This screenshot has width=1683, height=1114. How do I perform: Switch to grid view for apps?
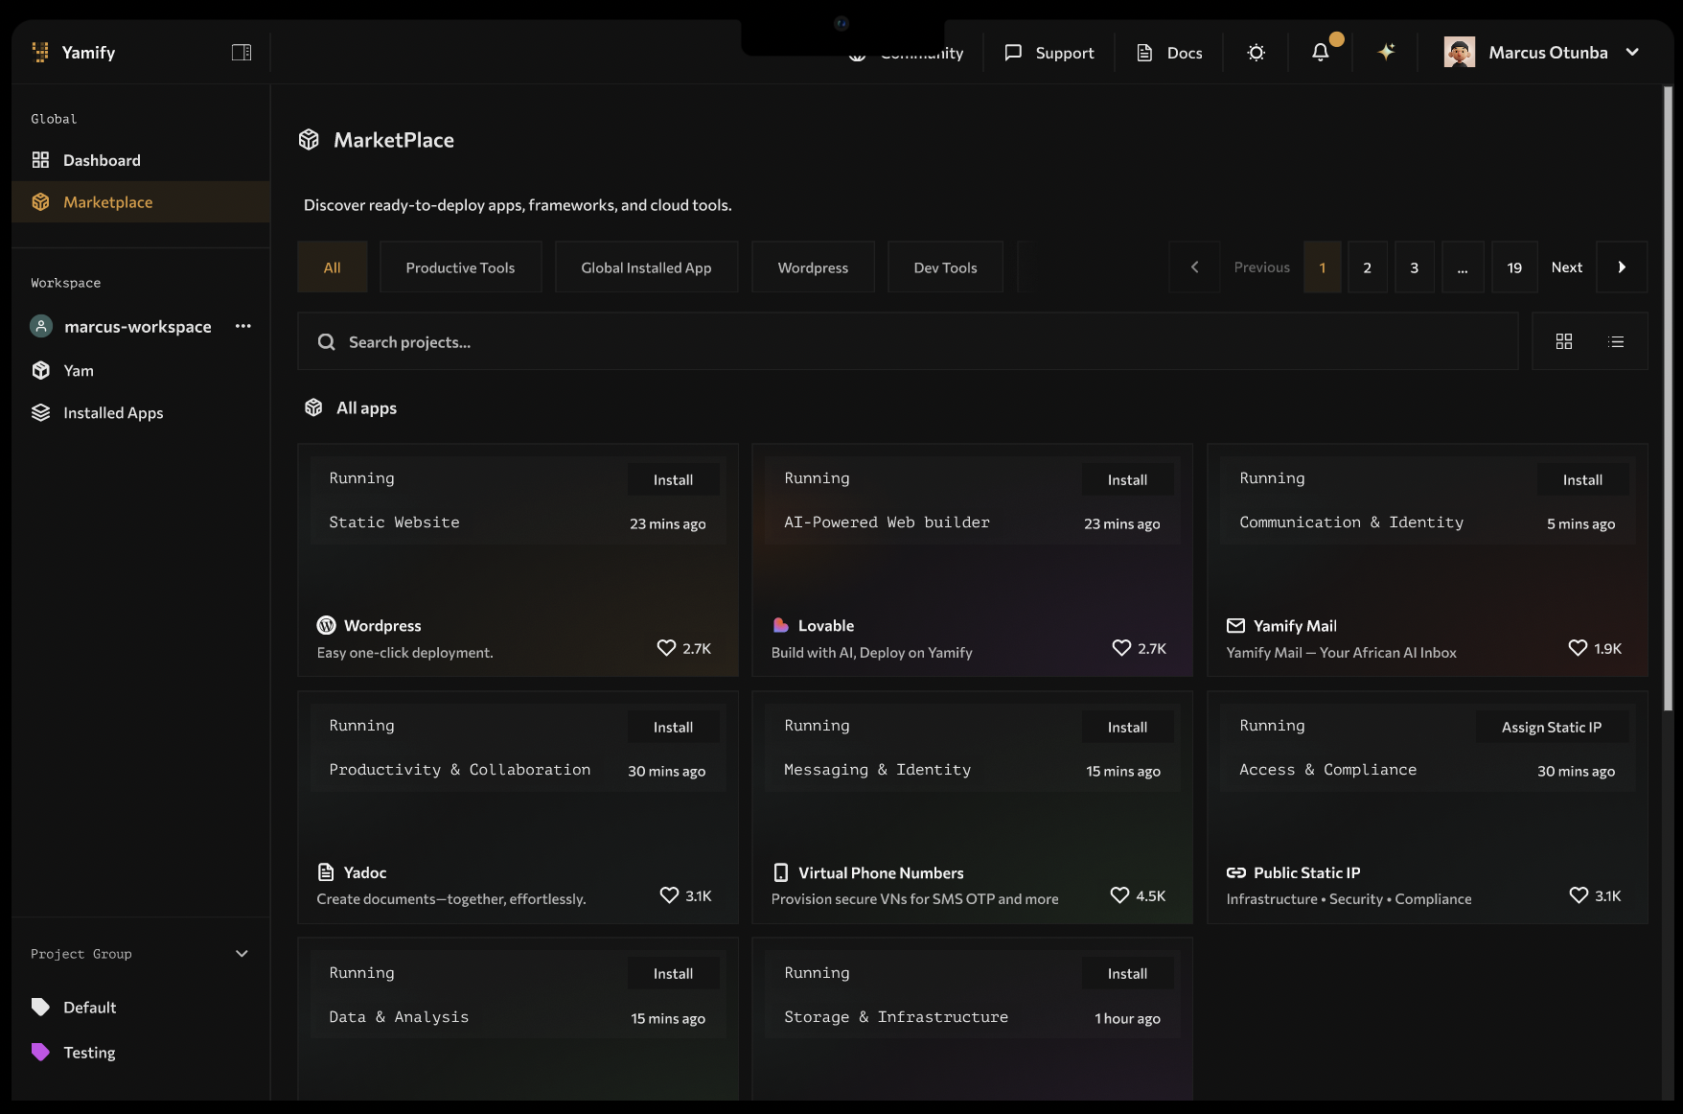click(1564, 341)
